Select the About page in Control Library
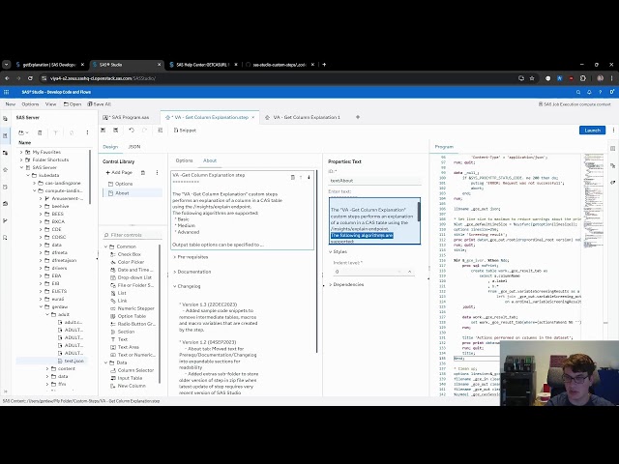This screenshot has width=619, height=464. point(133,193)
